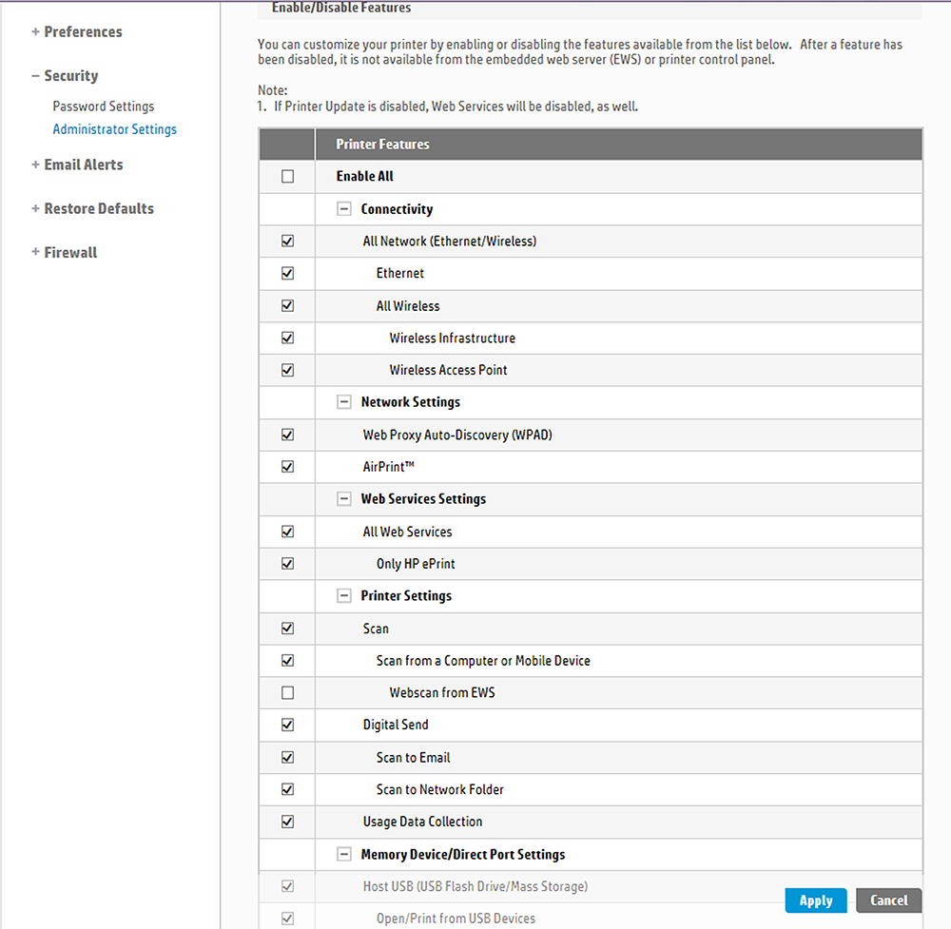Uncheck Wireless Access Point
The height and width of the screenshot is (929, 951).
(x=287, y=371)
